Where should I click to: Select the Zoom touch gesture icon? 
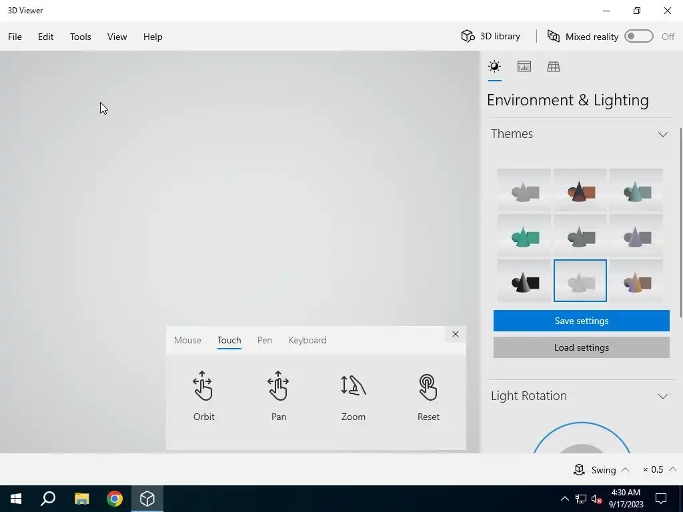tap(354, 386)
